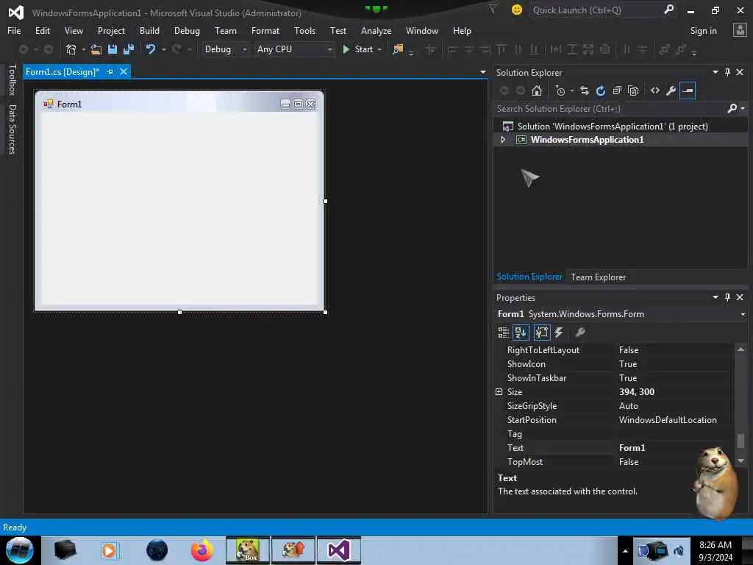
Task: Close the Form1.cs [Design] tab
Action: coord(124,71)
